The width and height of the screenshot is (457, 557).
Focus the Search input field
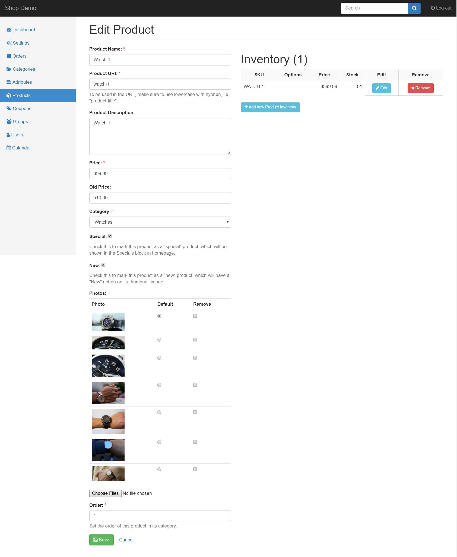tap(375, 8)
